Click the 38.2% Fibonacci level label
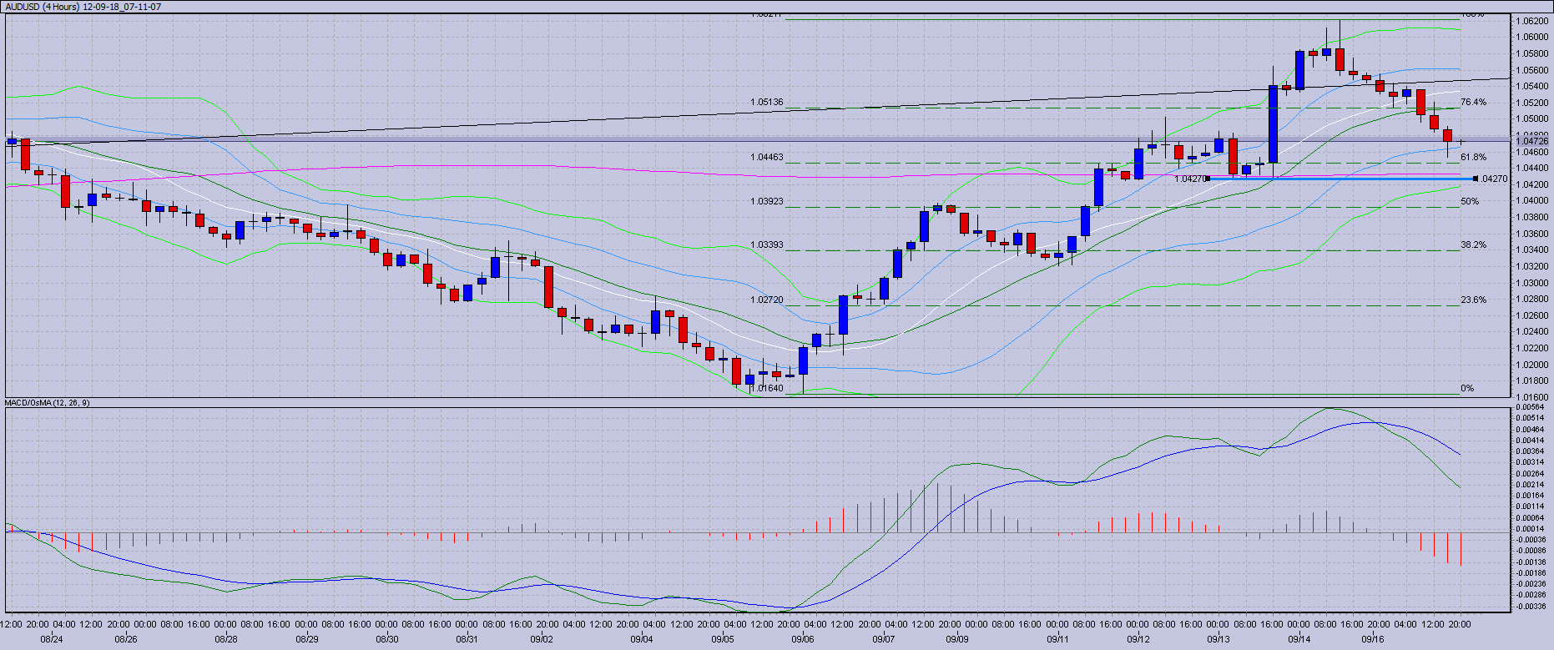 (x=1473, y=245)
